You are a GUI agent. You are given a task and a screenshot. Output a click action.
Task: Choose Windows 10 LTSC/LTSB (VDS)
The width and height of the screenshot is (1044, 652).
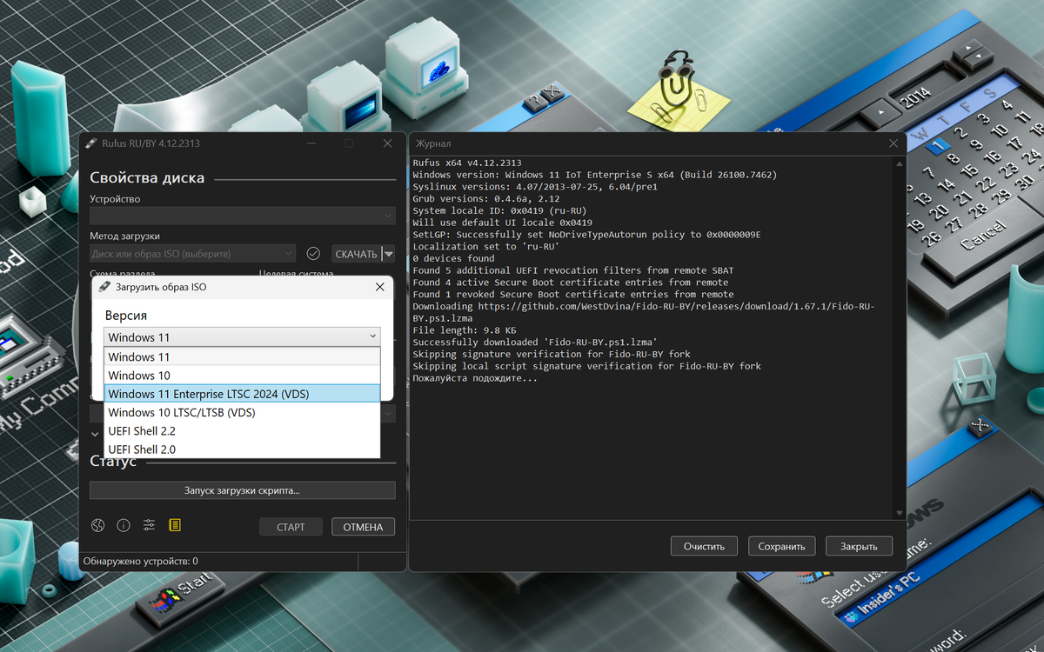242,412
